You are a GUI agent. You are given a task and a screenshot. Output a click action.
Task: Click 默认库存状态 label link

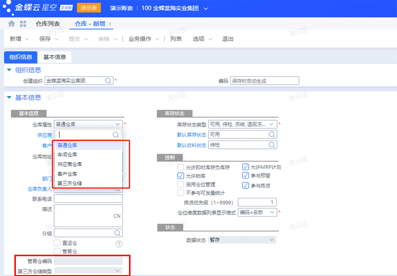192,135
